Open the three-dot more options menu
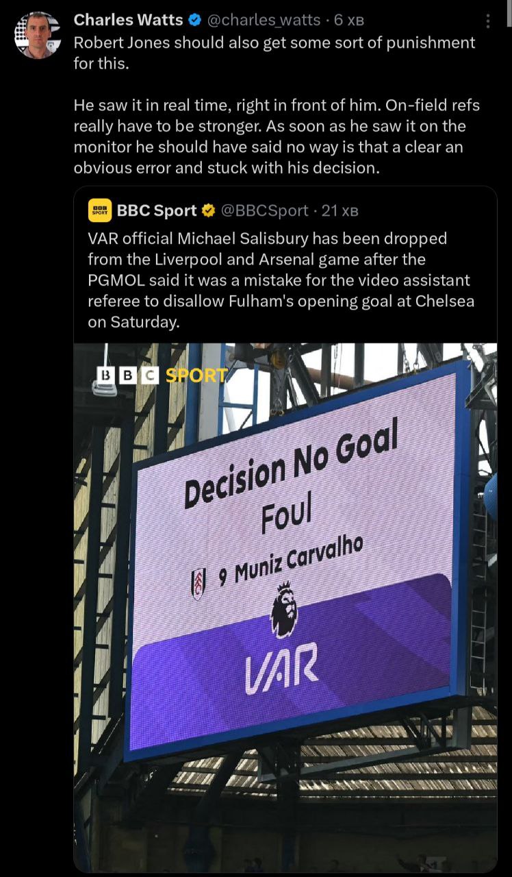512x877 pixels. pyautogui.click(x=487, y=21)
